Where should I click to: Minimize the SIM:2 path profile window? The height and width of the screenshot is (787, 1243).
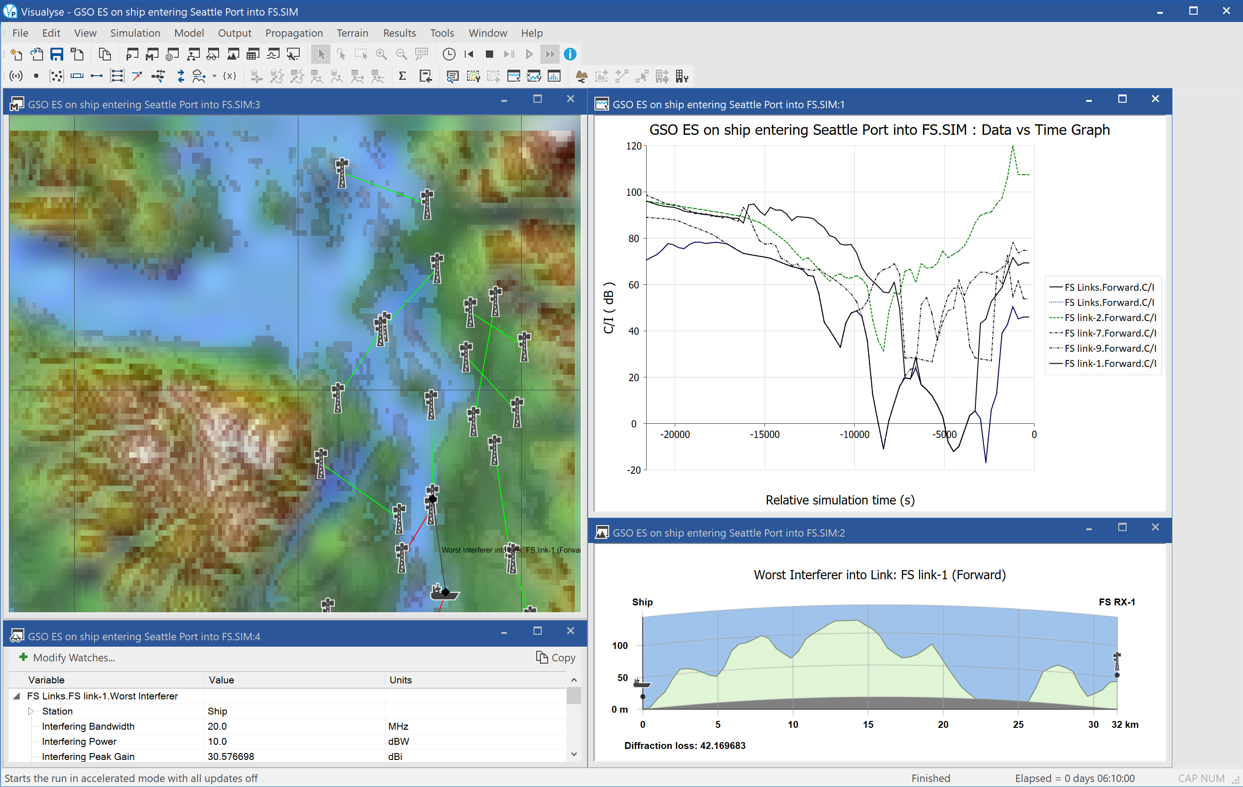(x=1089, y=527)
